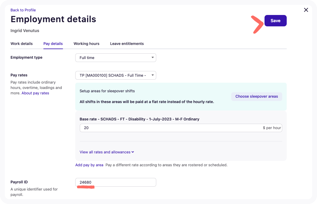Click the Save button
The width and height of the screenshot is (317, 204).
tap(275, 21)
